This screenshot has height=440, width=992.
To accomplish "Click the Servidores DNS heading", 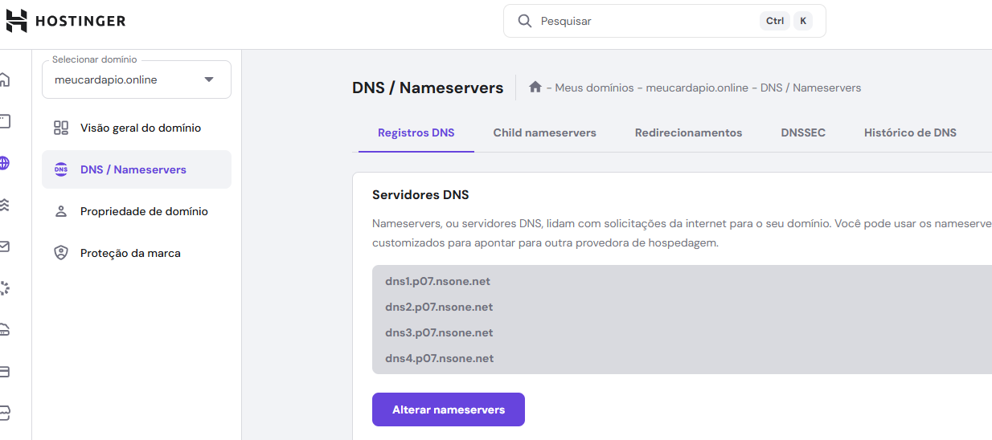I will tap(420, 195).
